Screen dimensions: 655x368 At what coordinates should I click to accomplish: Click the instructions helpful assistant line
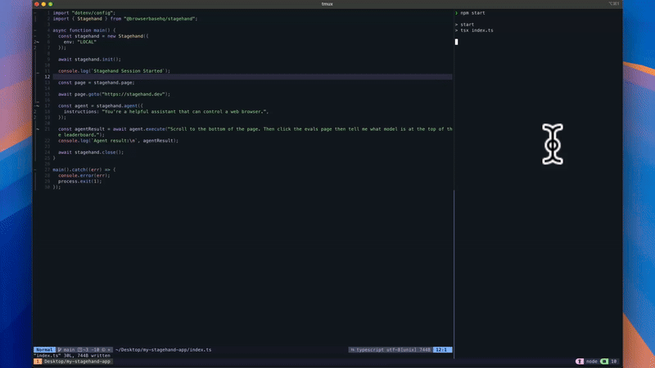tap(166, 112)
